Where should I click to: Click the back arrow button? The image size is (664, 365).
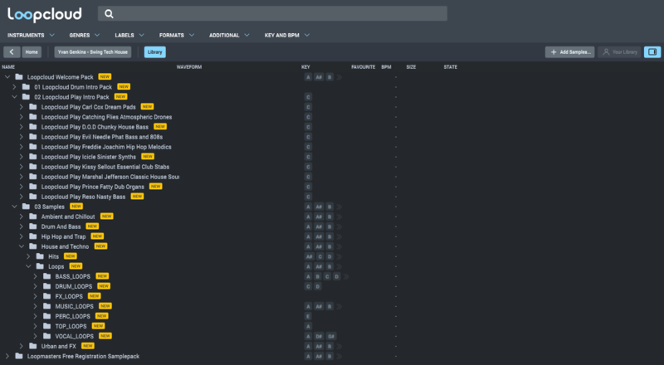12,52
